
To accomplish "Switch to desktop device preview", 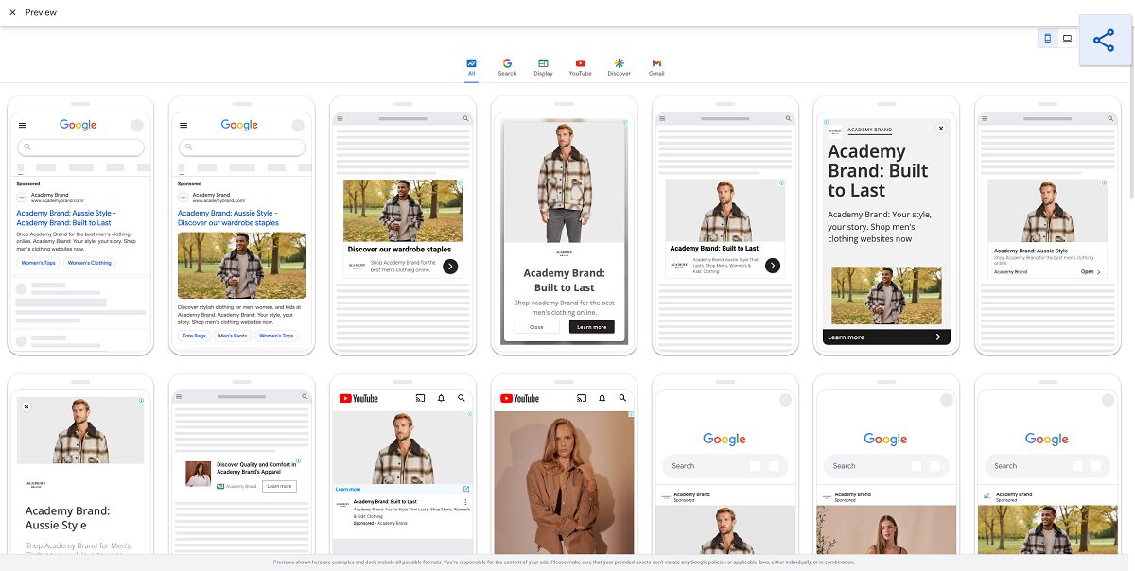I will pos(1067,39).
